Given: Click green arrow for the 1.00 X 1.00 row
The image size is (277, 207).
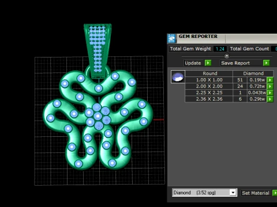Looking at the screenshot, I should coord(270,80).
